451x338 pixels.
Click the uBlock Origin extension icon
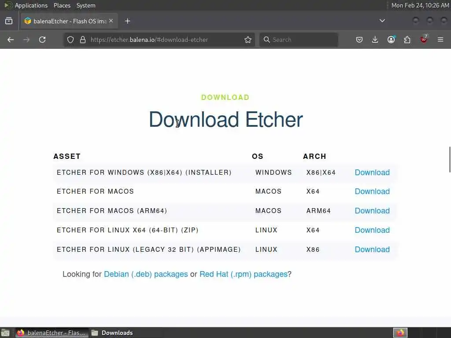(424, 39)
